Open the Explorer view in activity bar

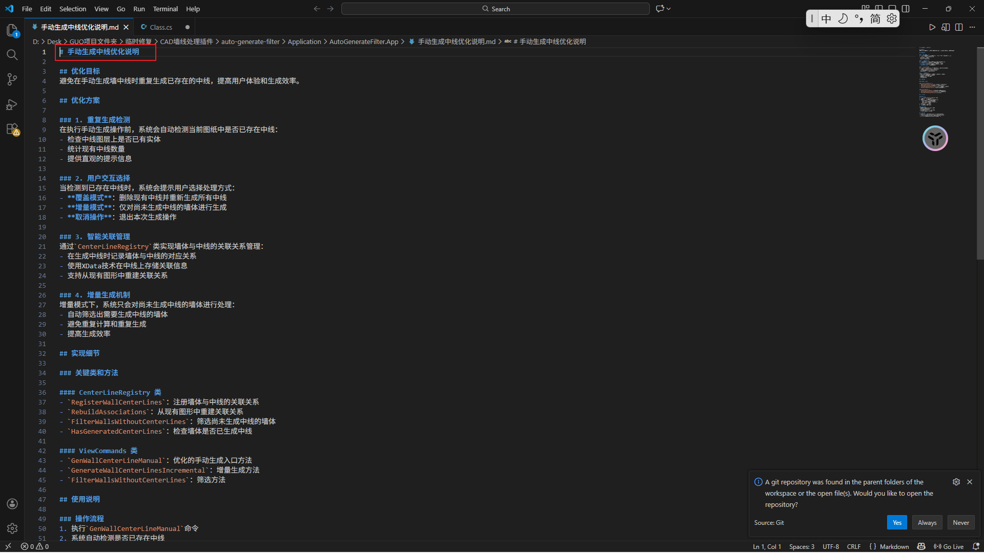[12, 30]
